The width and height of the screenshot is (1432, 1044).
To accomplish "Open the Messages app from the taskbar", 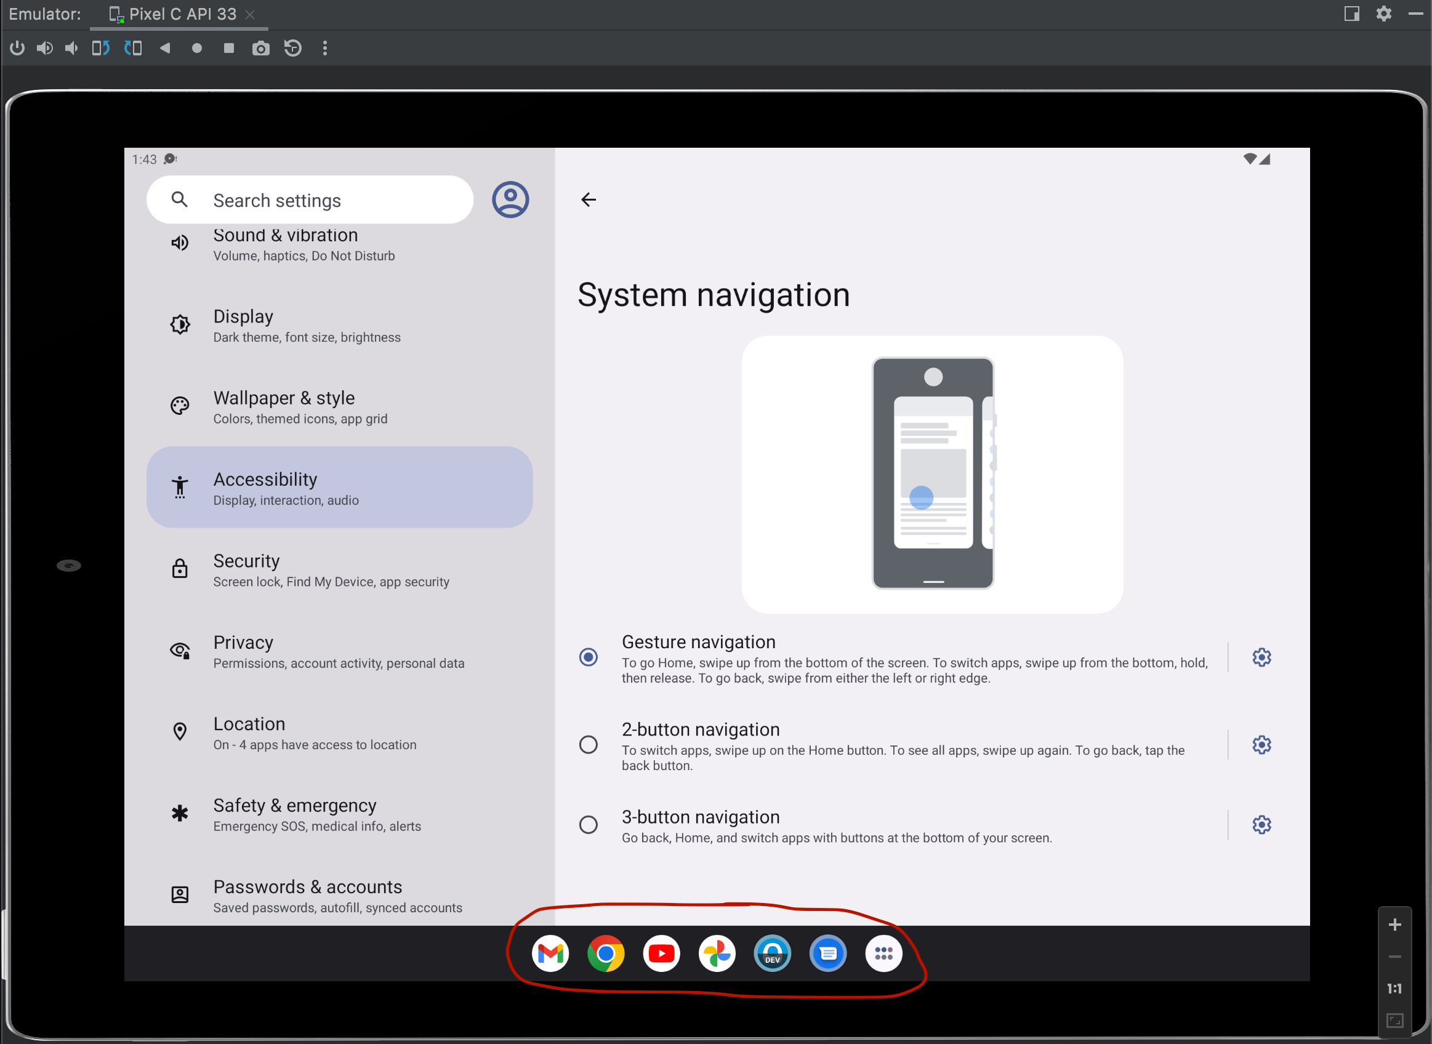I will [828, 954].
